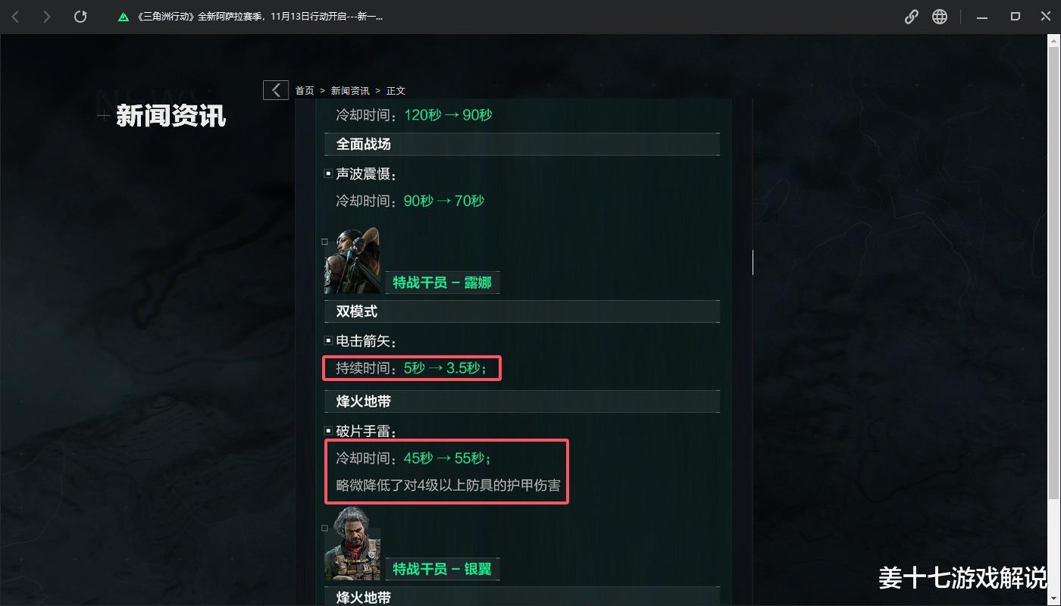Click the 烽火地带 header below 电击箭矢
Viewport: 1061px width, 606px height.
tap(522, 401)
